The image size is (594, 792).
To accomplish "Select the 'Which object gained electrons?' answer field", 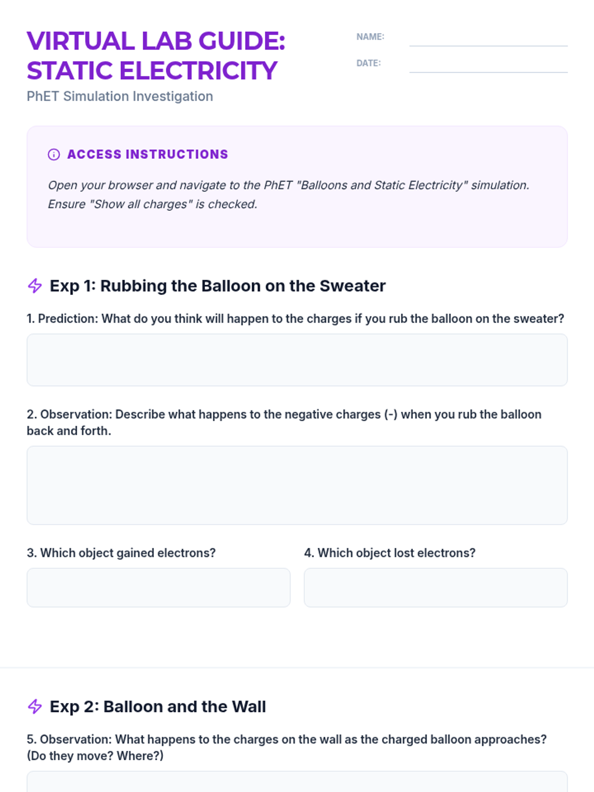I will pyautogui.click(x=158, y=588).
